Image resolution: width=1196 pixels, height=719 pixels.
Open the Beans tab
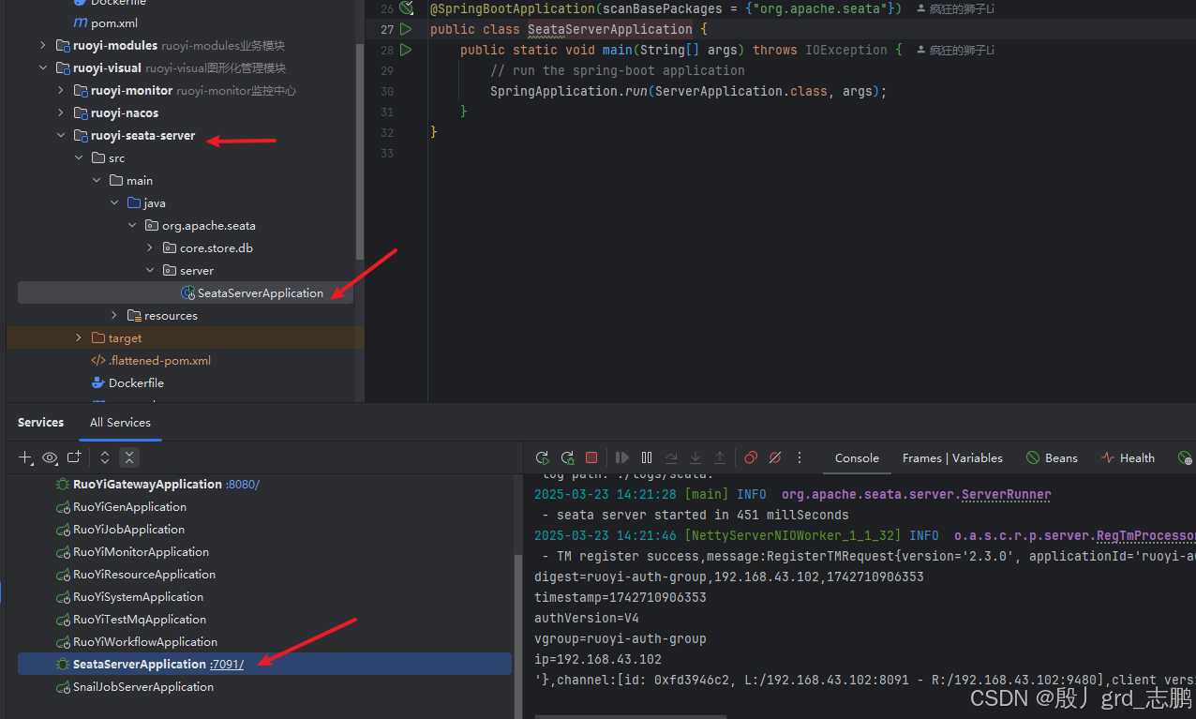[1052, 457]
